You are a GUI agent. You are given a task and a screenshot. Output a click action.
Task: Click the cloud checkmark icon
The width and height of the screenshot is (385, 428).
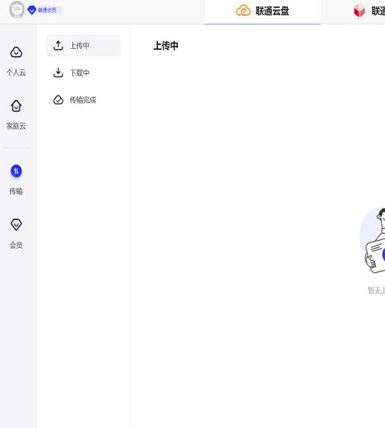pos(58,100)
